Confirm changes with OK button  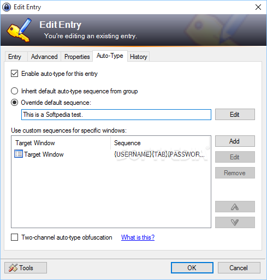pyautogui.click(x=192, y=267)
